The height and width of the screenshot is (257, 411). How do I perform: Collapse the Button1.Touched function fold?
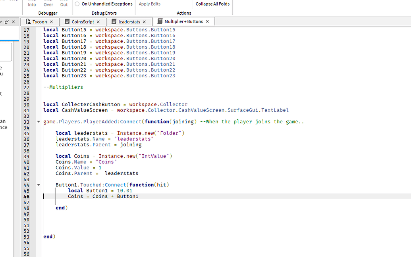click(x=39, y=185)
